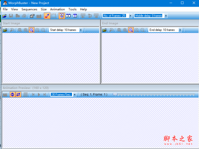The image size is (199, 149).
Task: Click the End Image panel header
Action: tap(150, 23)
